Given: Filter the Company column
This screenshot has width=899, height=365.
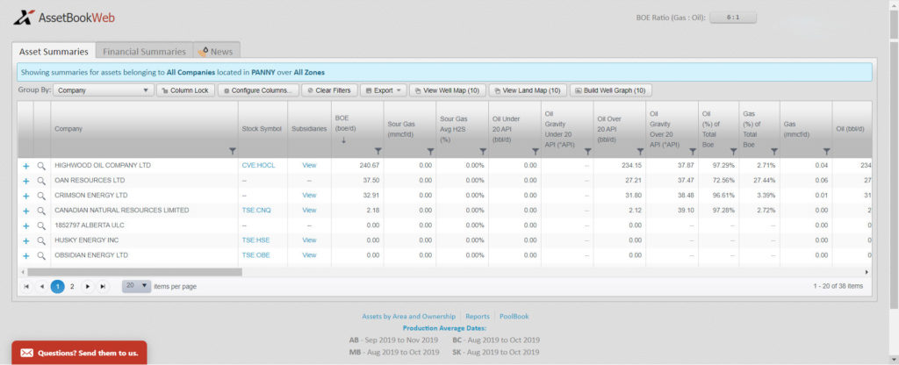Looking at the screenshot, I should 232,151.
